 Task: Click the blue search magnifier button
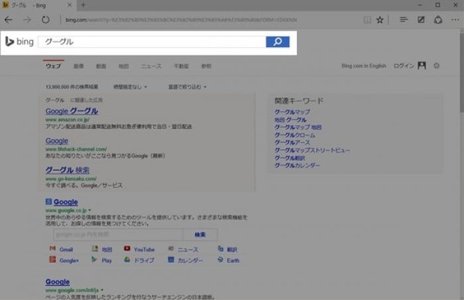(278, 42)
